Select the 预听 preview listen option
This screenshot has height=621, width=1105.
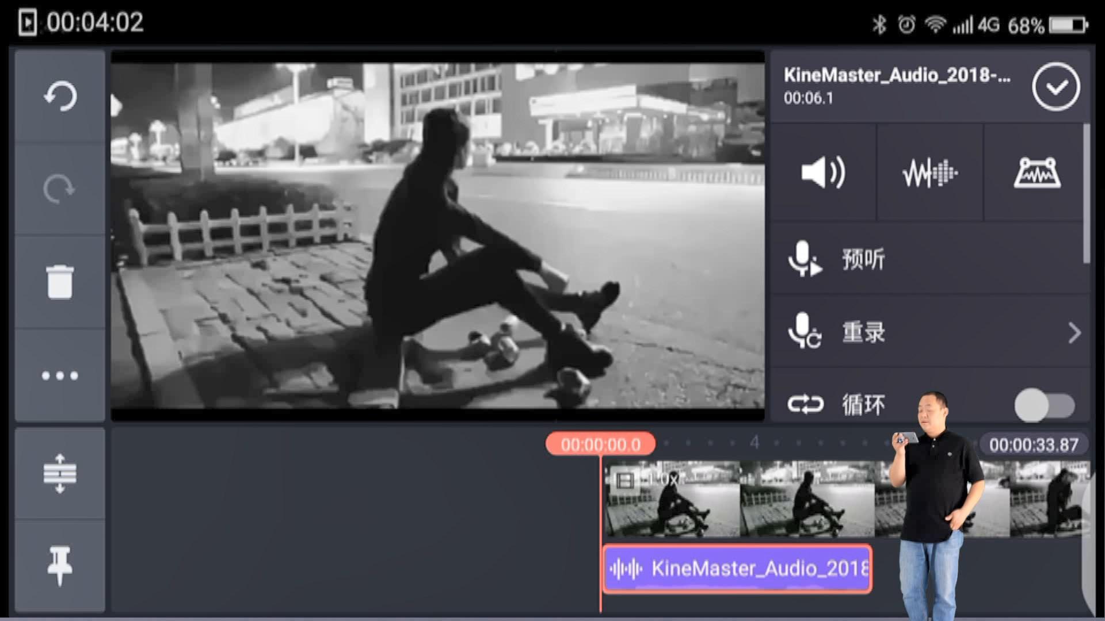tap(863, 259)
